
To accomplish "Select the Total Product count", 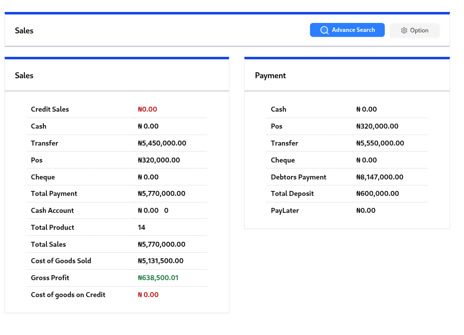I will tap(142, 227).
